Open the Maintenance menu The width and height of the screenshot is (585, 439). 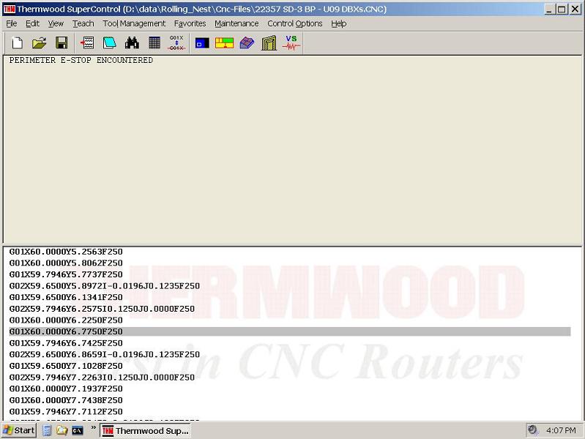click(x=236, y=23)
